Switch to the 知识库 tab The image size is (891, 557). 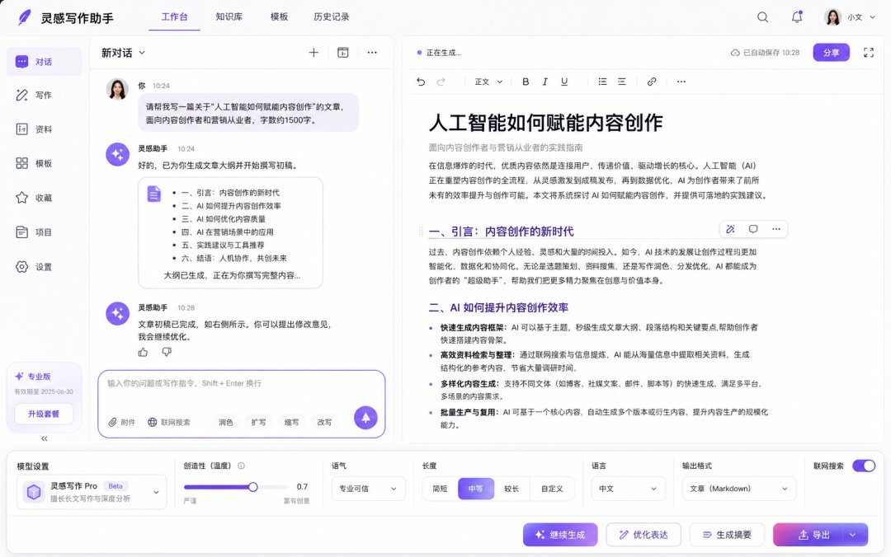229,17
